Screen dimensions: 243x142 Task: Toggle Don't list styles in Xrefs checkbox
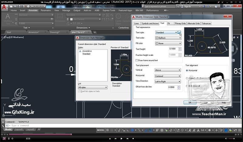79,91
